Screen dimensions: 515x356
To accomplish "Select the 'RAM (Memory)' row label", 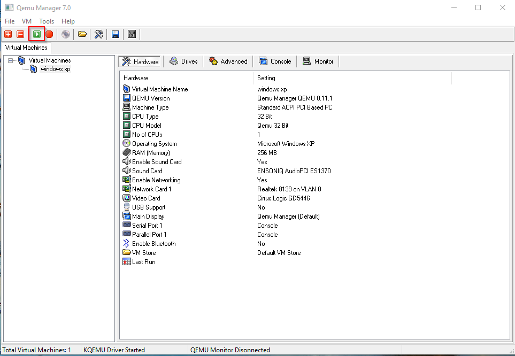I will (151, 153).
